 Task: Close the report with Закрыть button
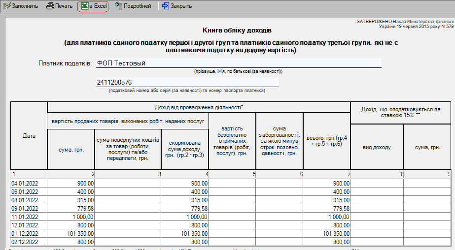(176, 6)
